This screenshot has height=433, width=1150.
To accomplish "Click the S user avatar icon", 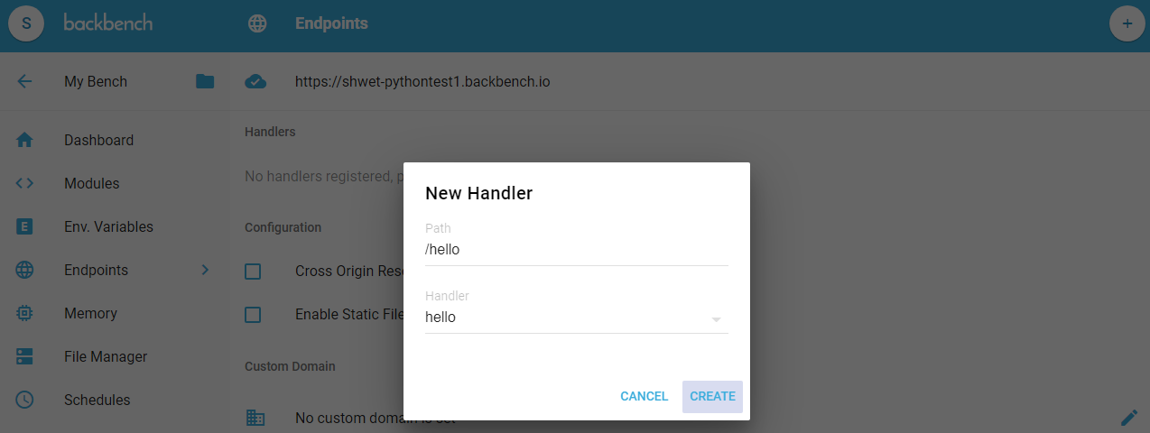I will (x=25, y=23).
